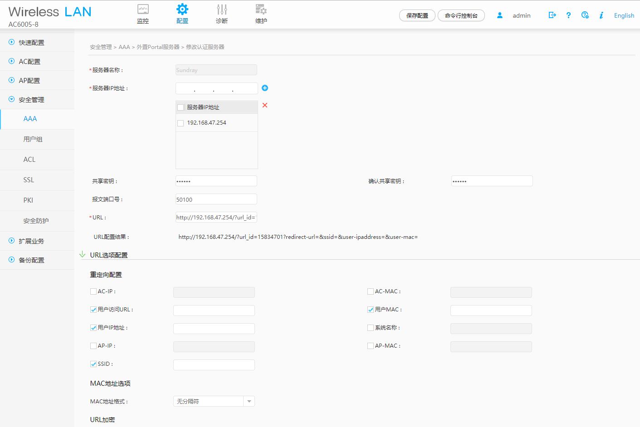This screenshot has width=640, height=427.
Task: Expand AC配置 sidebar menu
Action: point(37,62)
